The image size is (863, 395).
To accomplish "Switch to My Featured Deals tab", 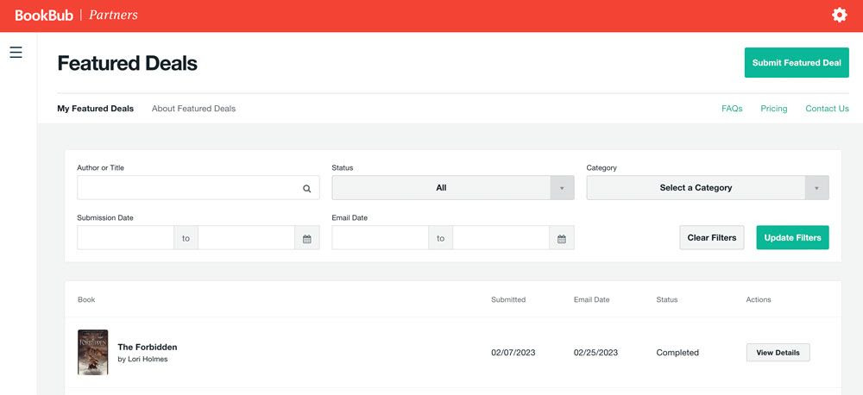I will (95, 109).
